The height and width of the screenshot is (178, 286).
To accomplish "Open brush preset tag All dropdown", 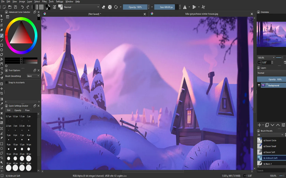I will [x=270, y=135].
